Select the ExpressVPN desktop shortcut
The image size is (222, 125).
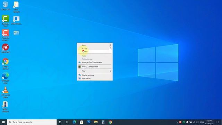click(x=6, y=48)
